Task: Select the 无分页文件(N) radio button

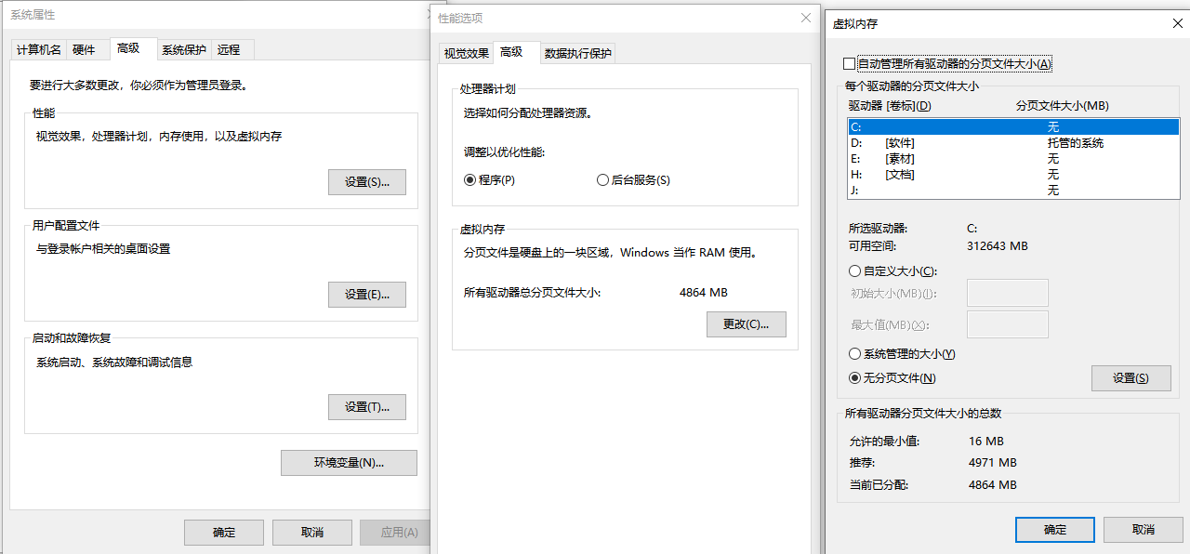Action: (892, 378)
